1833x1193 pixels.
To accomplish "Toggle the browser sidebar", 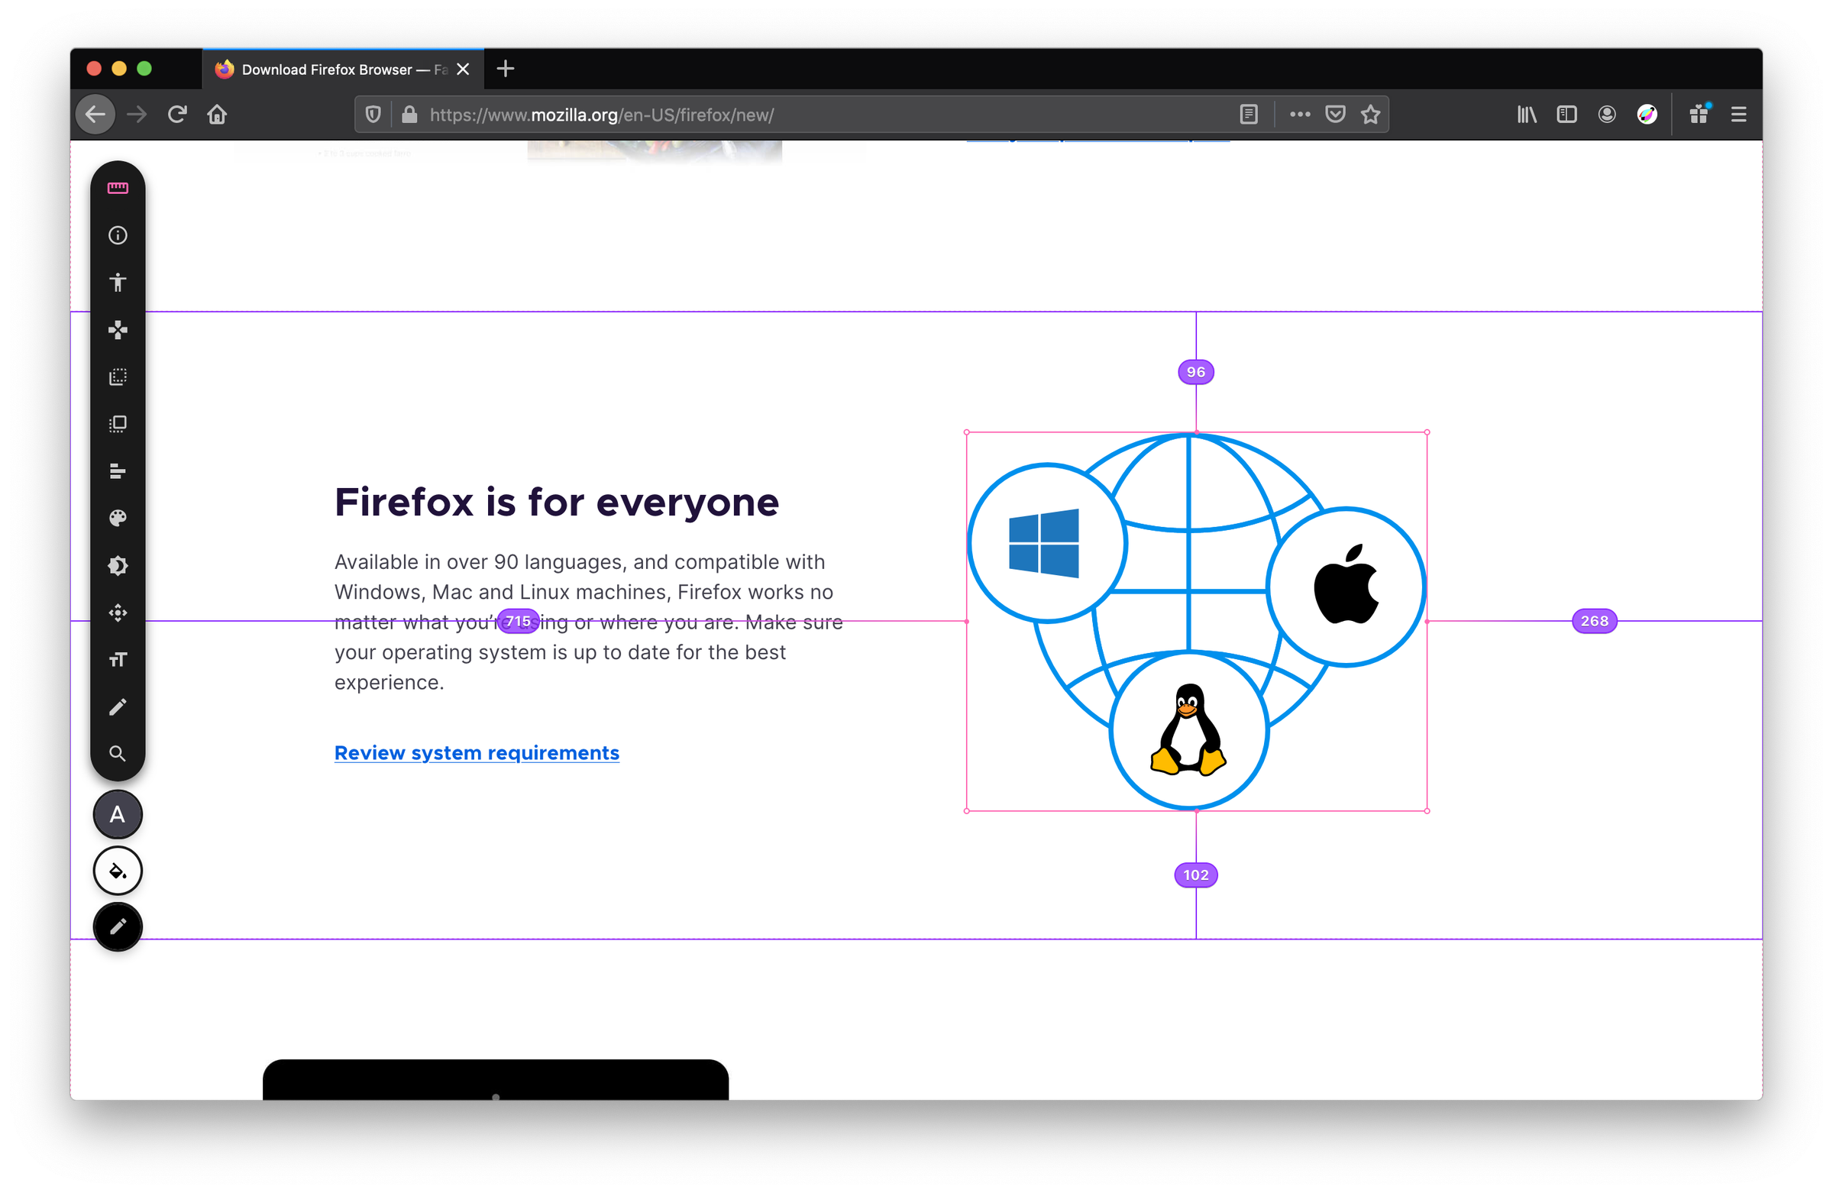I will (x=1567, y=114).
